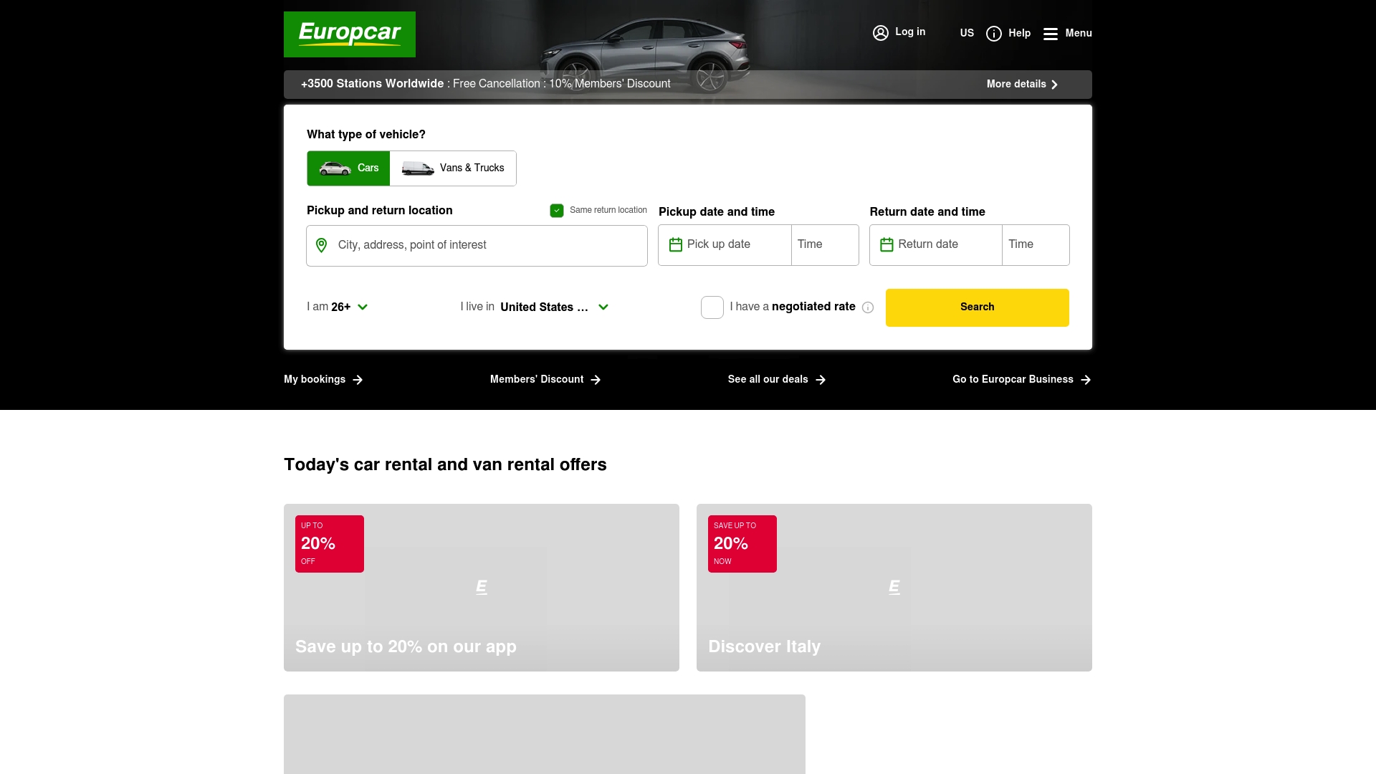Click the Save up to 20% app offer card

[482, 587]
